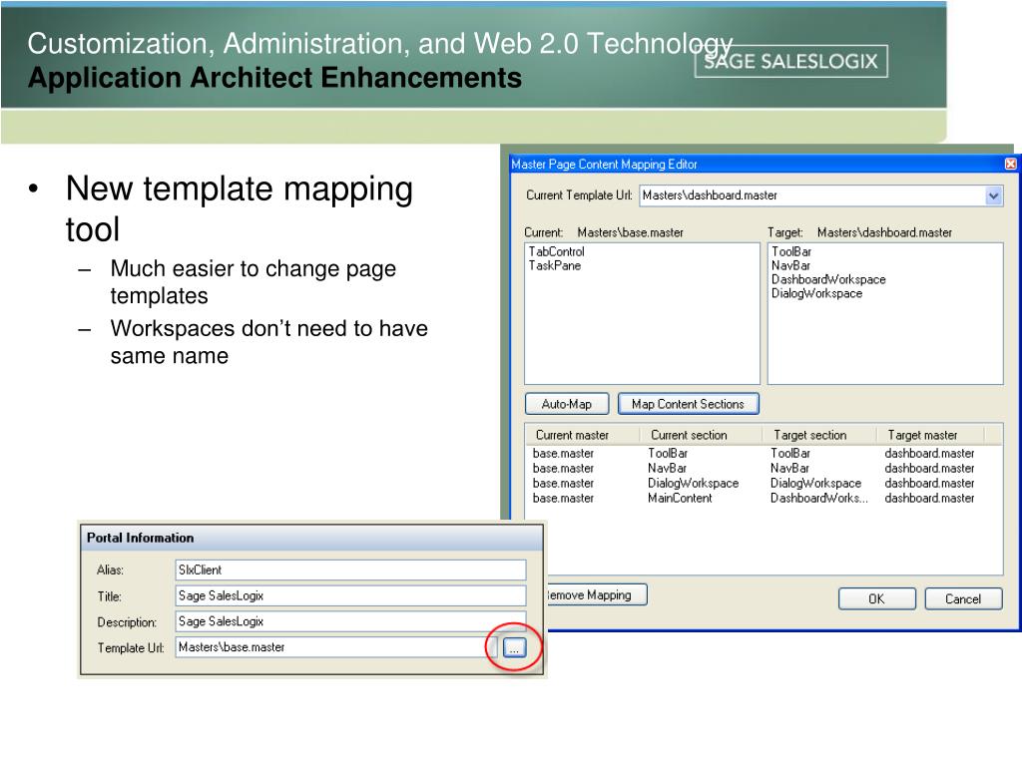The image size is (1022, 766).
Task: Select DialogWorkspace in Current section column
Action: point(693,484)
